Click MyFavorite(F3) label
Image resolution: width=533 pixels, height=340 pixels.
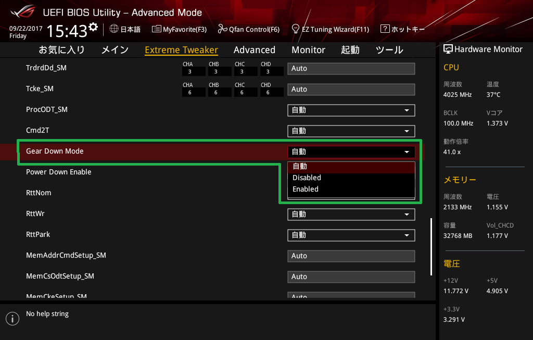point(185,30)
